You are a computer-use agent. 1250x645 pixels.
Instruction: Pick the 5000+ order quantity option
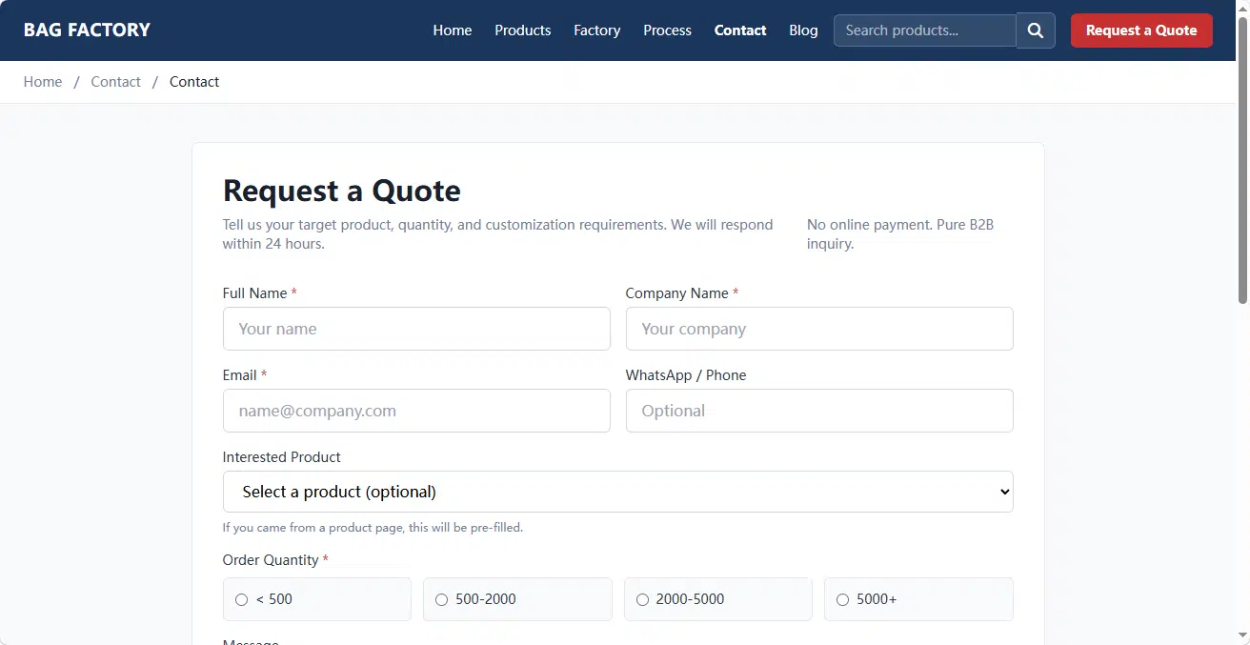click(x=918, y=599)
